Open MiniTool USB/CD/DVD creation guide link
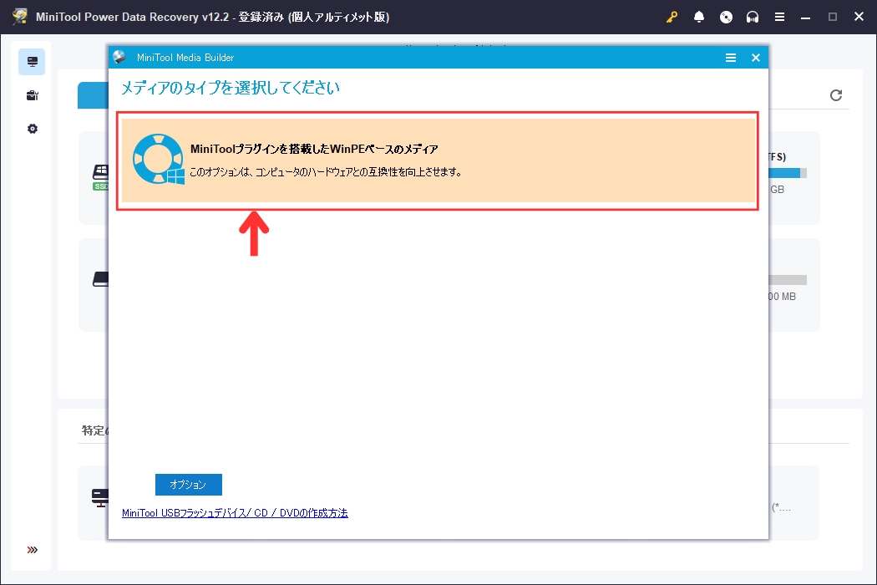This screenshot has width=877, height=585. point(235,513)
